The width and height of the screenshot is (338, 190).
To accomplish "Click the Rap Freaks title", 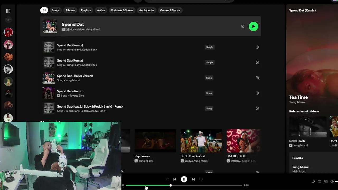I will point(142,156).
